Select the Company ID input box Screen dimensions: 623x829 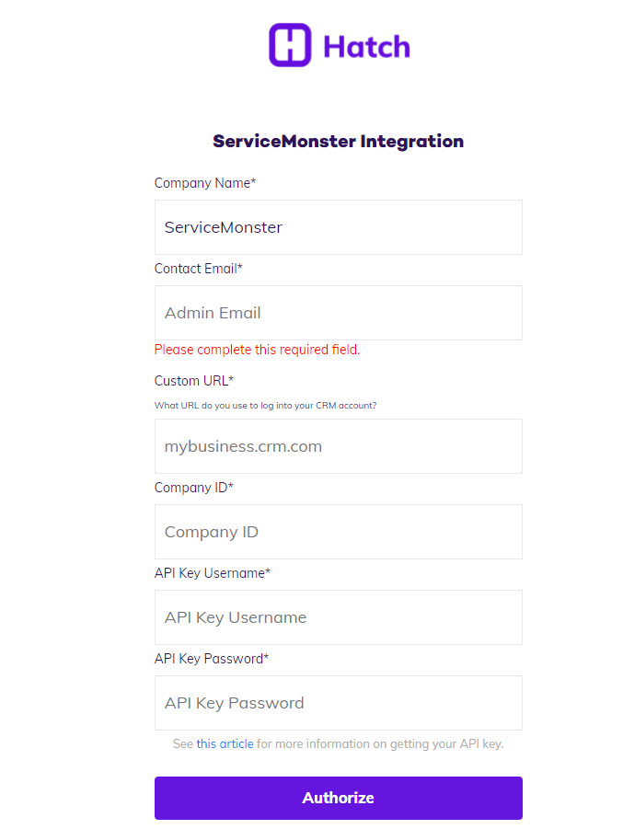tap(338, 532)
